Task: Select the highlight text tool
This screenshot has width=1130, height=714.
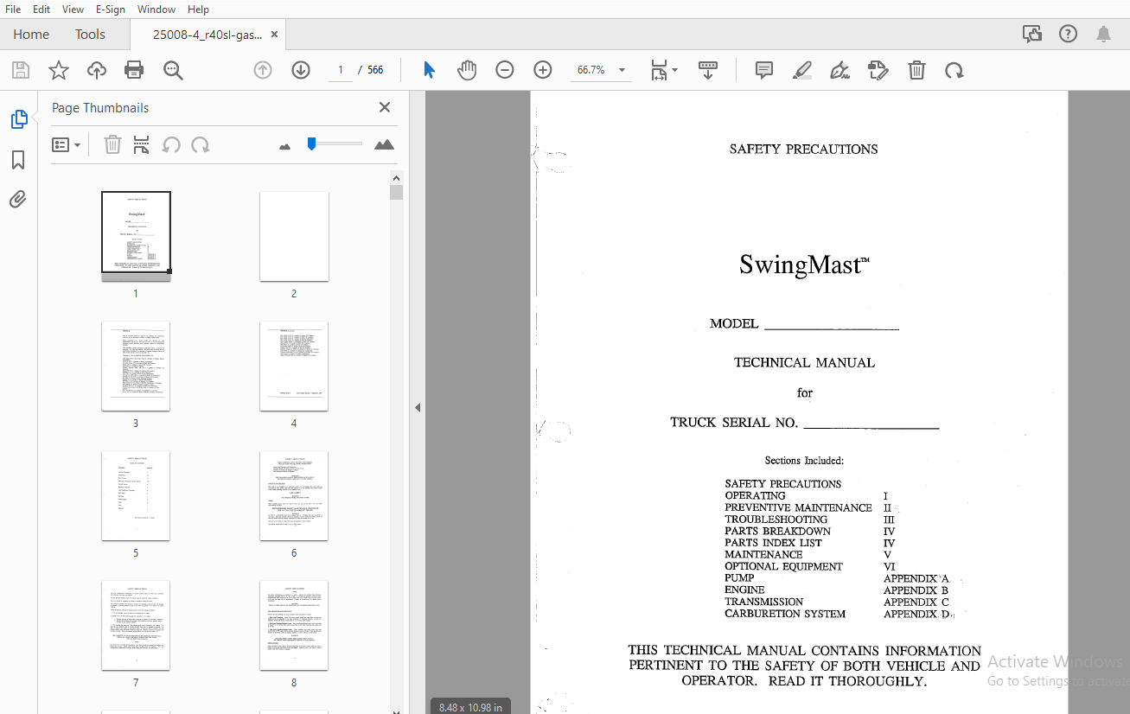Action: tap(802, 70)
